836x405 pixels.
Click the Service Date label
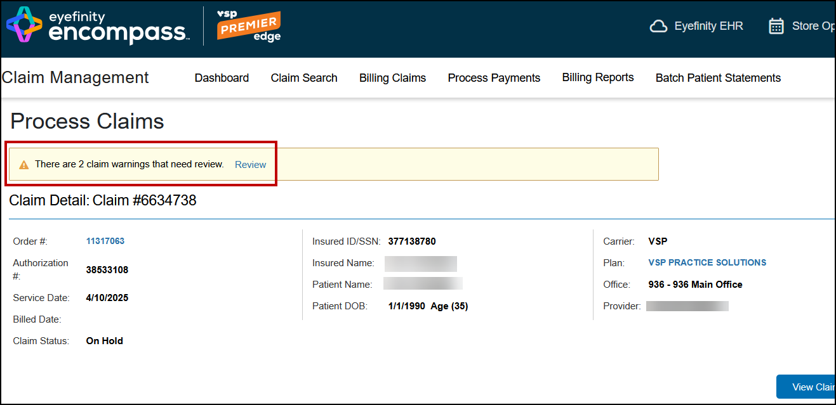point(41,298)
